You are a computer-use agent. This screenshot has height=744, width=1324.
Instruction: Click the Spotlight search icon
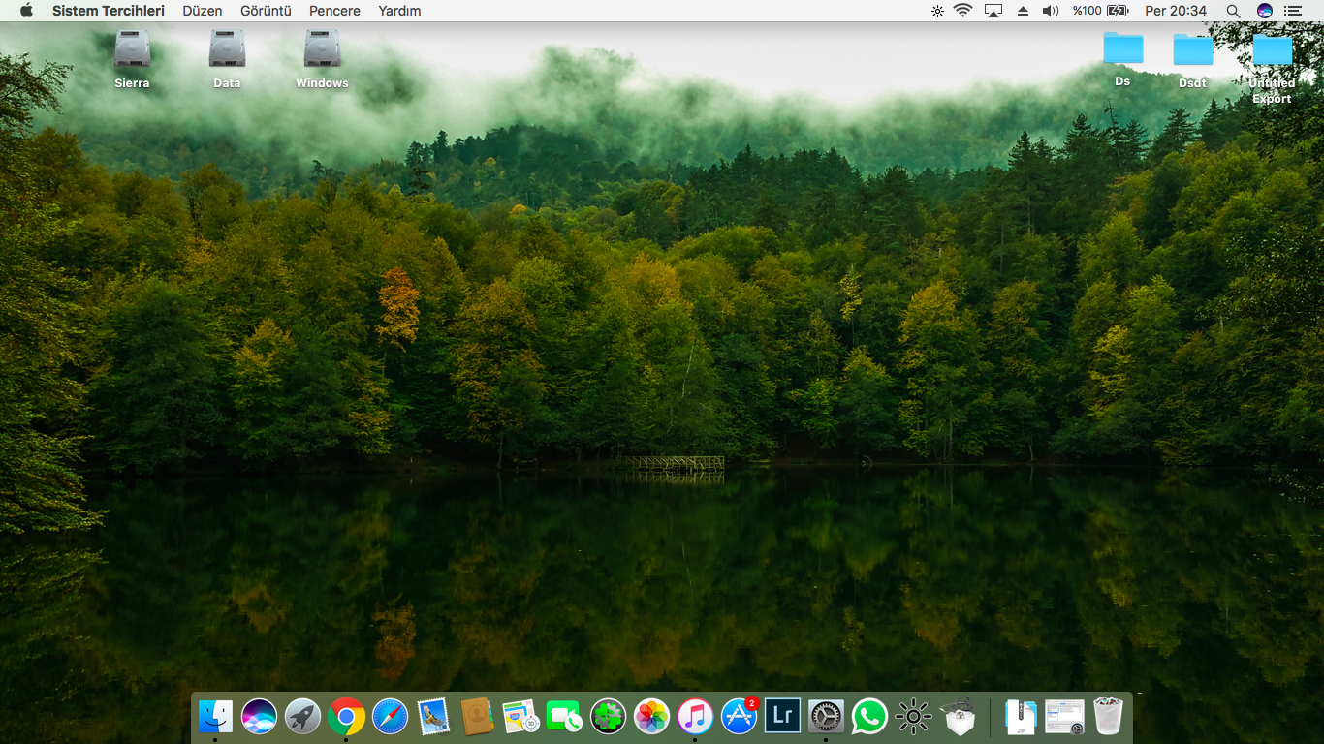click(x=1233, y=11)
